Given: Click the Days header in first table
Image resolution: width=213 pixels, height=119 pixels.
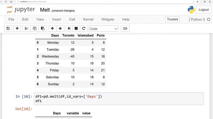Looking at the screenshot, I should 55,35.
